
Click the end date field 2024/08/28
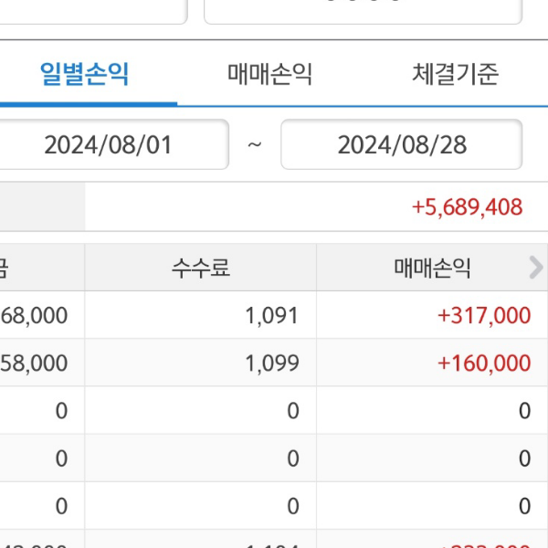tap(401, 145)
